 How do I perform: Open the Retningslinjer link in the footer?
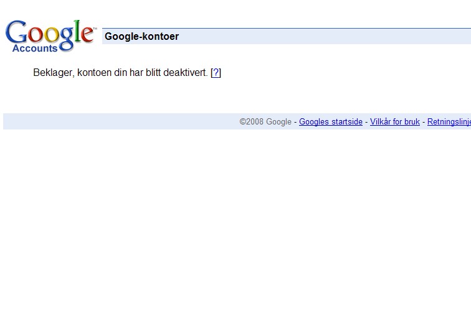(x=449, y=122)
